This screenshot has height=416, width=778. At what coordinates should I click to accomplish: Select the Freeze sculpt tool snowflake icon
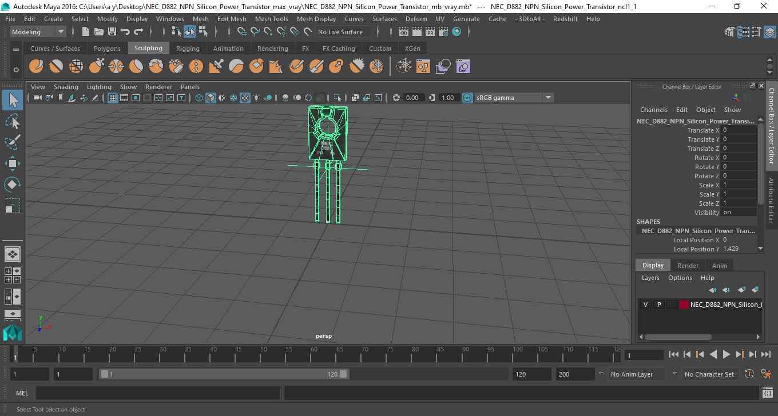[x=376, y=67]
